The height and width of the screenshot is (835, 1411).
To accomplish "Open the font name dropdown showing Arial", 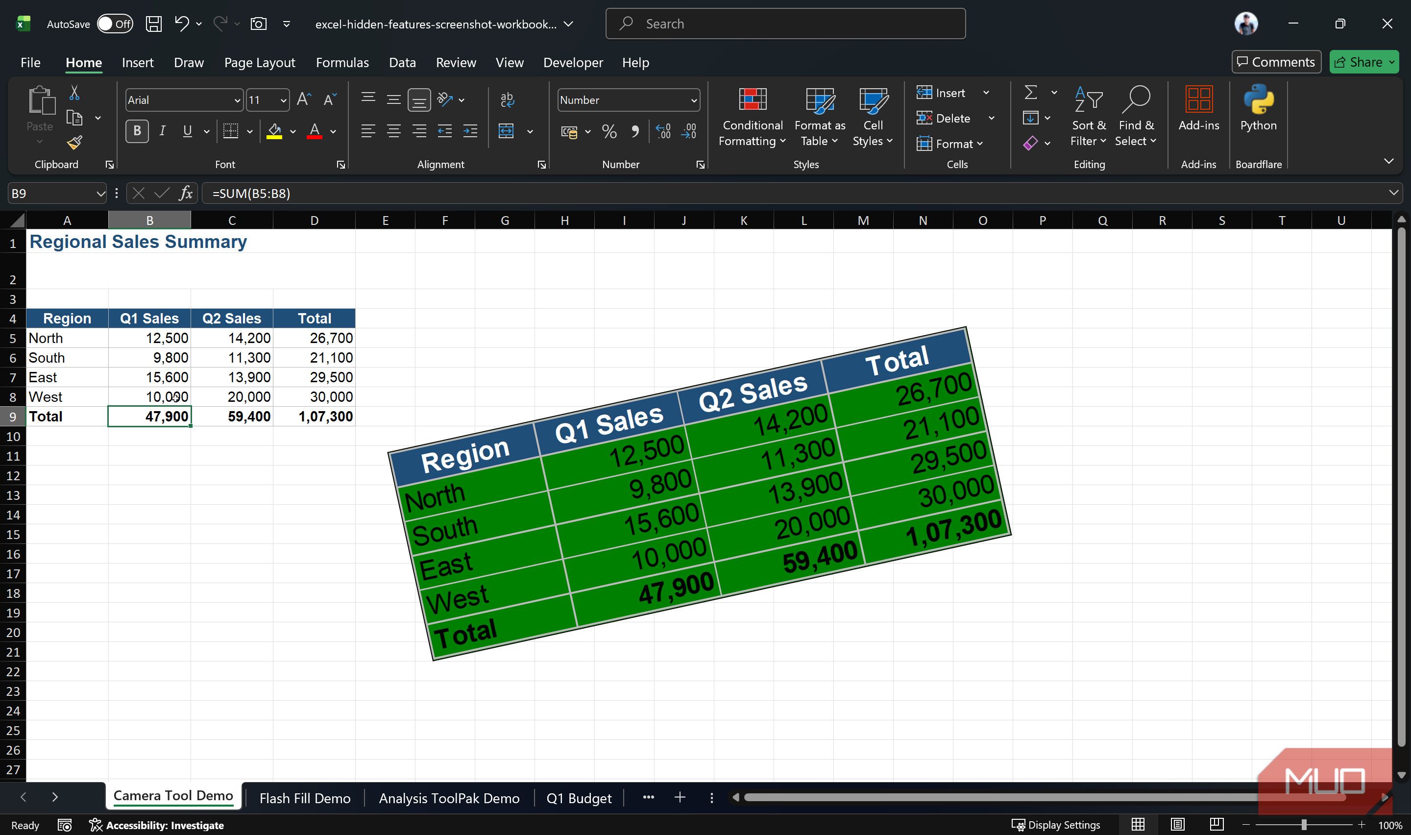I will pyautogui.click(x=237, y=100).
